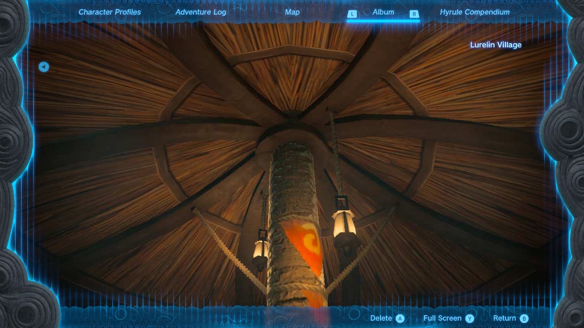The image size is (584, 328).
Task: Switch to the Adventure Log tab
Action: tap(201, 12)
